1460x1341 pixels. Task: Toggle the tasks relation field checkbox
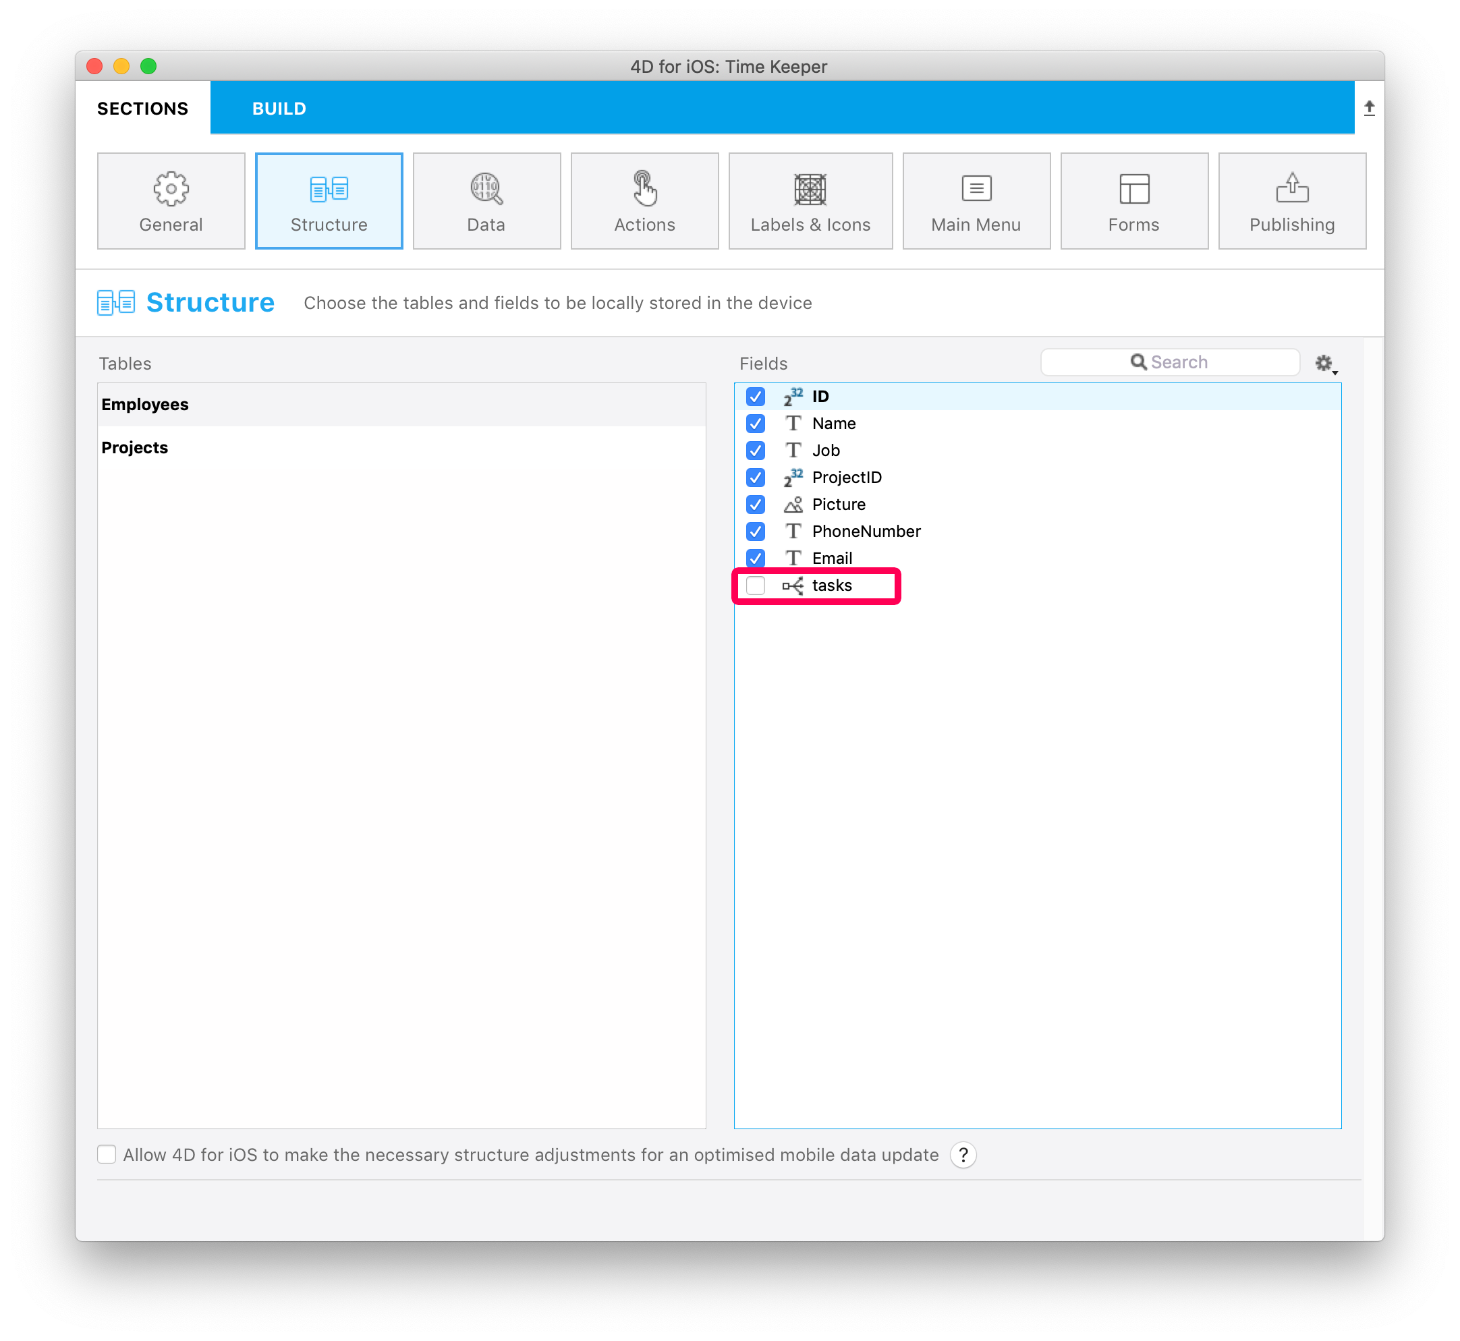click(x=757, y=586)
